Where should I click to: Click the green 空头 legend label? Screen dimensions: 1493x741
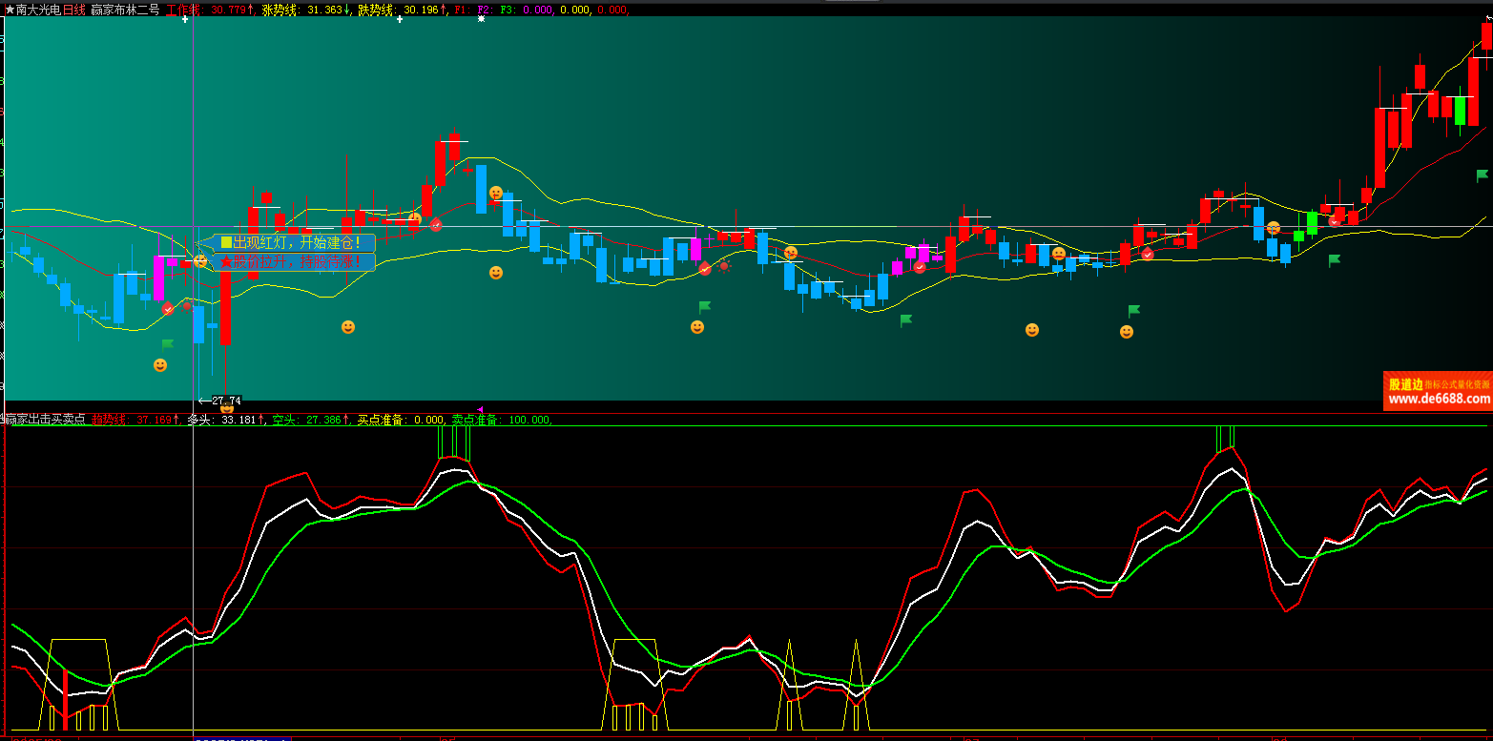click(x=283, y=420)
